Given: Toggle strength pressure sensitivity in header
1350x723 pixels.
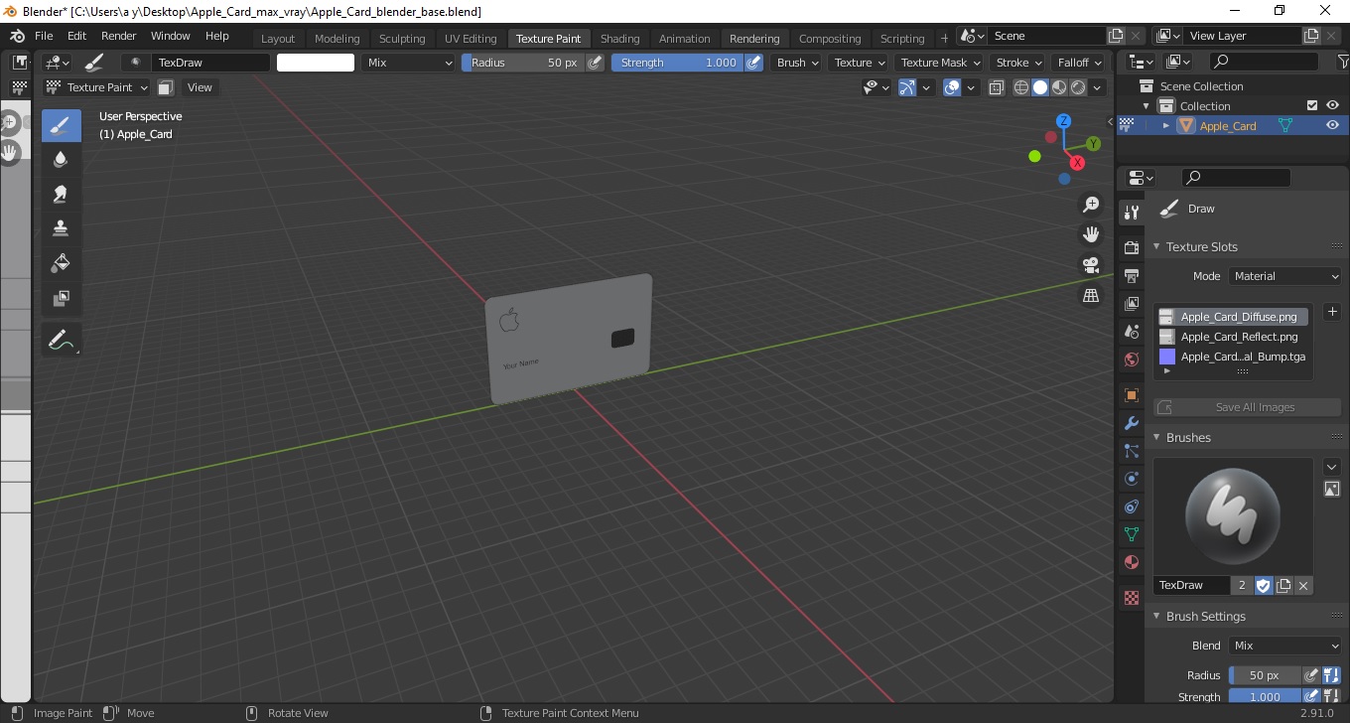Looking at the screenshot, I should click(753, 63).
